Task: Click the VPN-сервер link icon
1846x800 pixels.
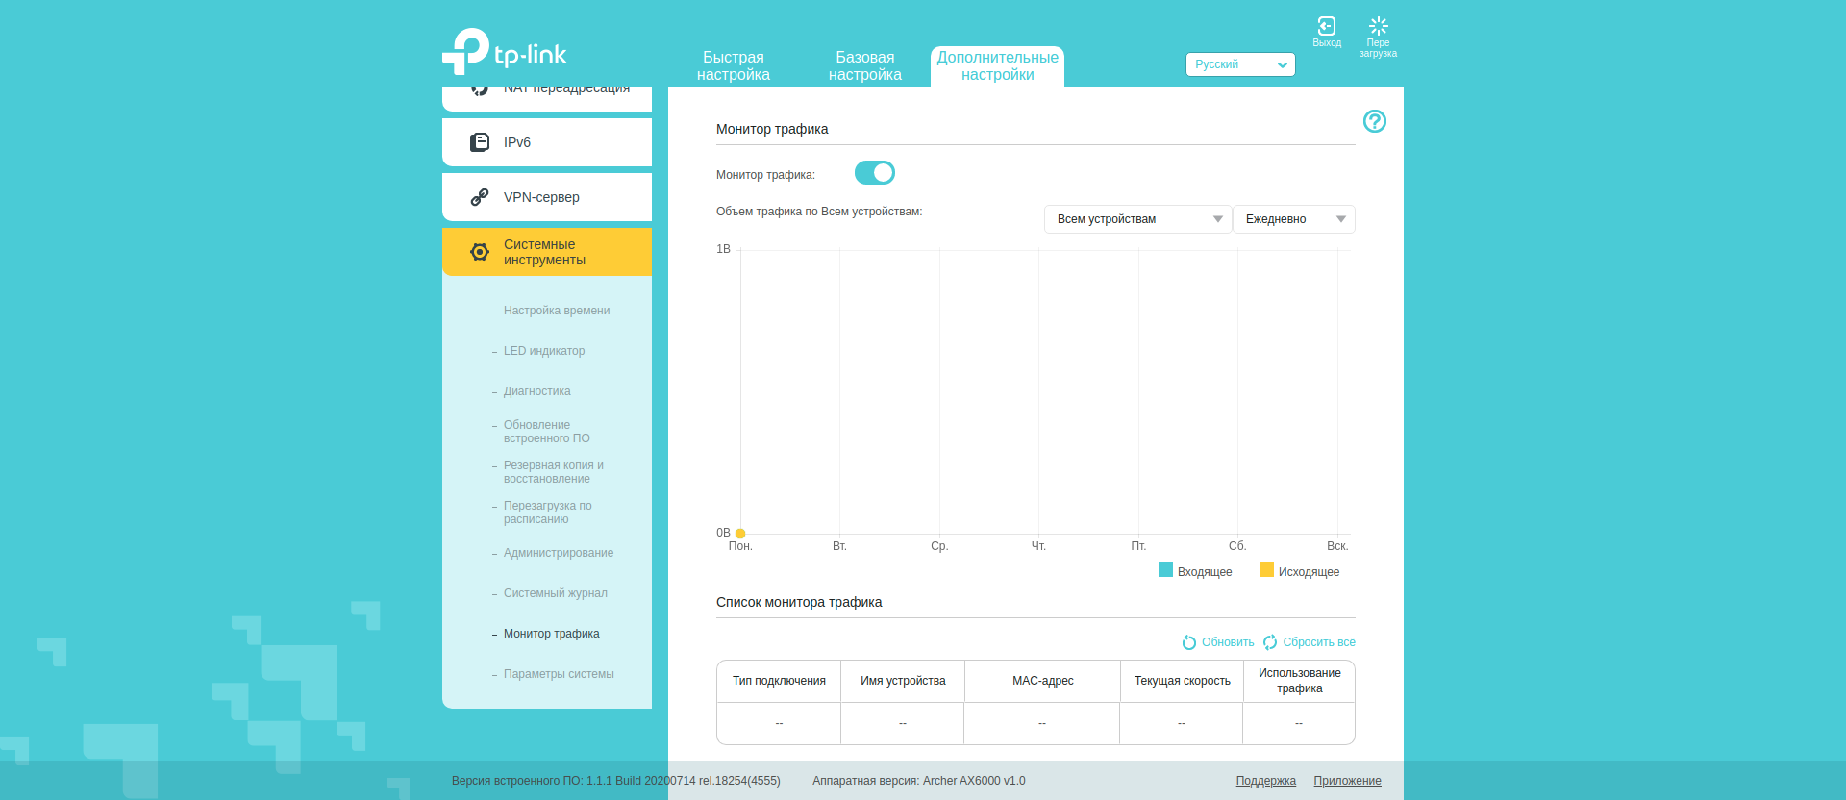Action: pyautogui.click(x=479, y=197)
